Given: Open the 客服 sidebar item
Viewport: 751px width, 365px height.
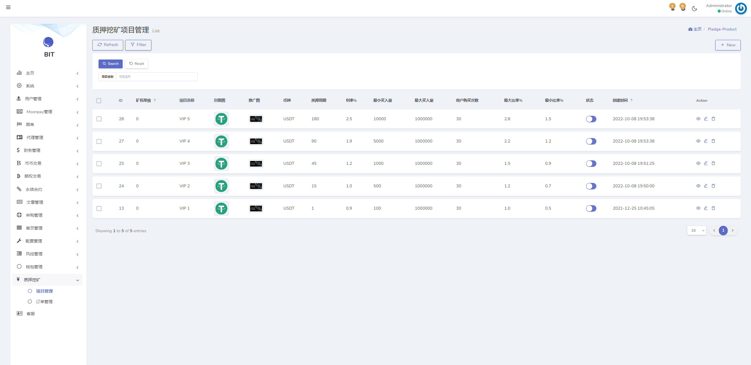Looking at the screenshot, I should point(31,314).
